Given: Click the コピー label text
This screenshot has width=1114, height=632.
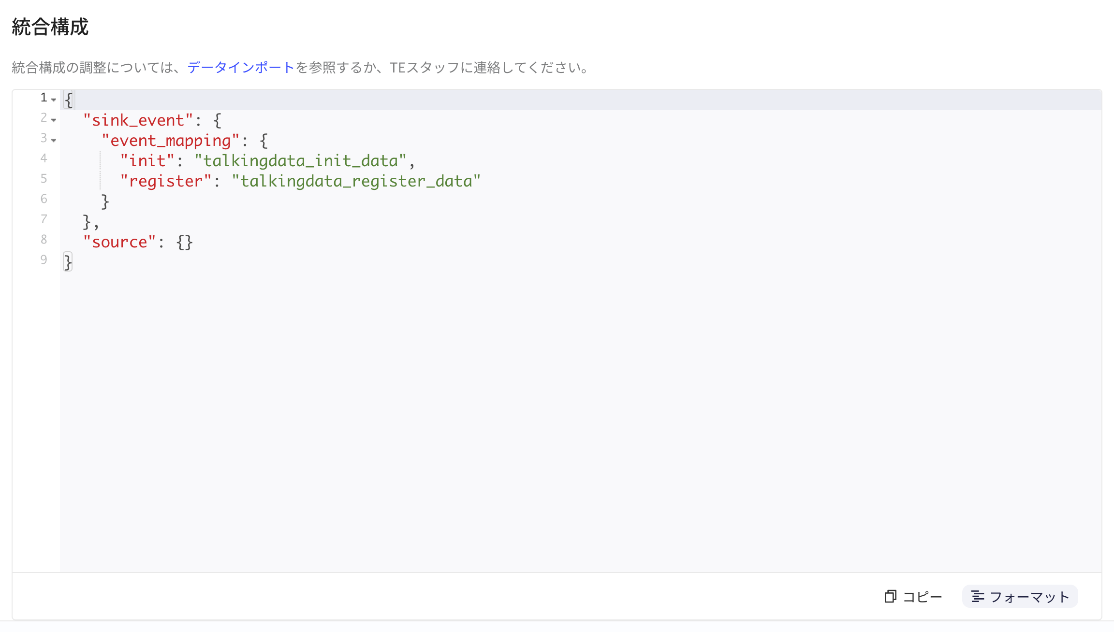Looking at the screenshot, I should 923,597.
